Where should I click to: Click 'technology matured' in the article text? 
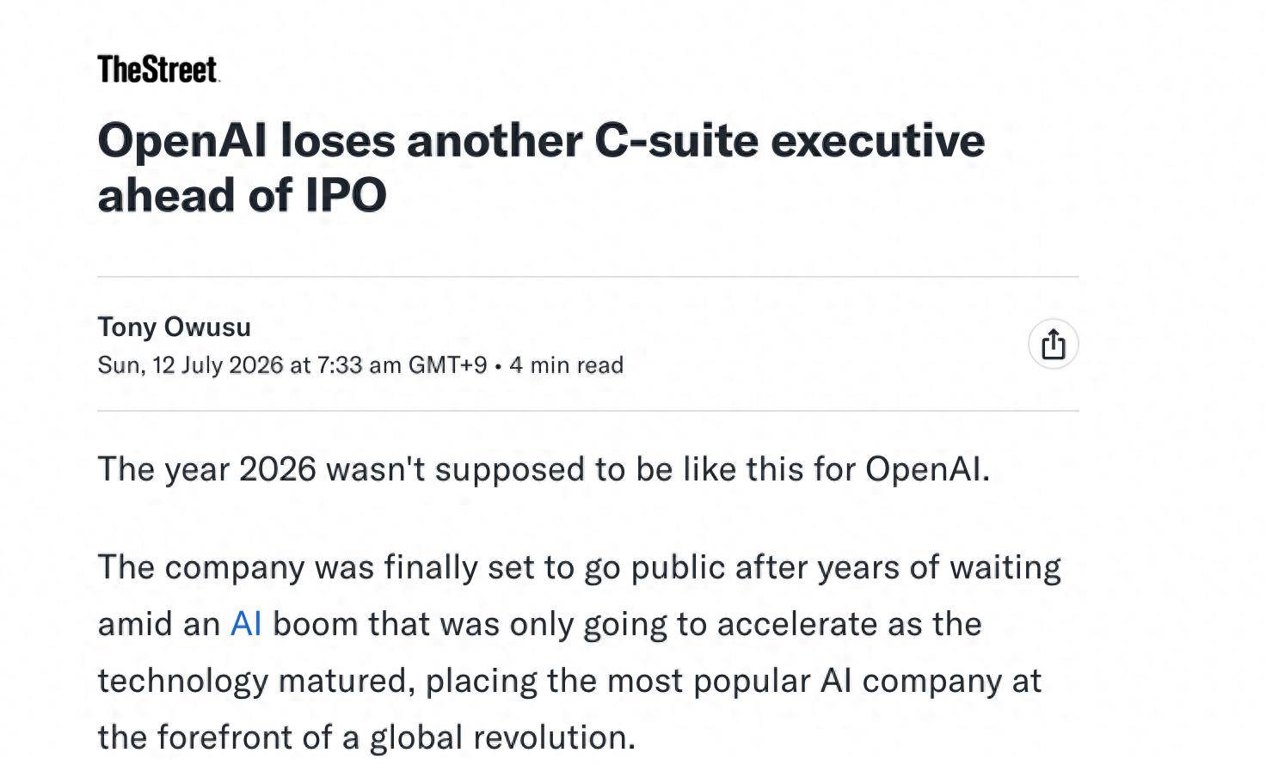click(x=256, y=681)
